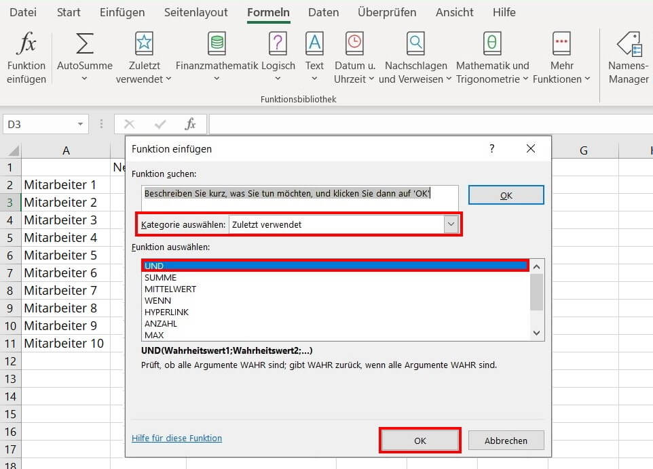Switch to the Überprüfen tab
The width and height of the screenshot is (653, 469).
[x=387, y=12]
